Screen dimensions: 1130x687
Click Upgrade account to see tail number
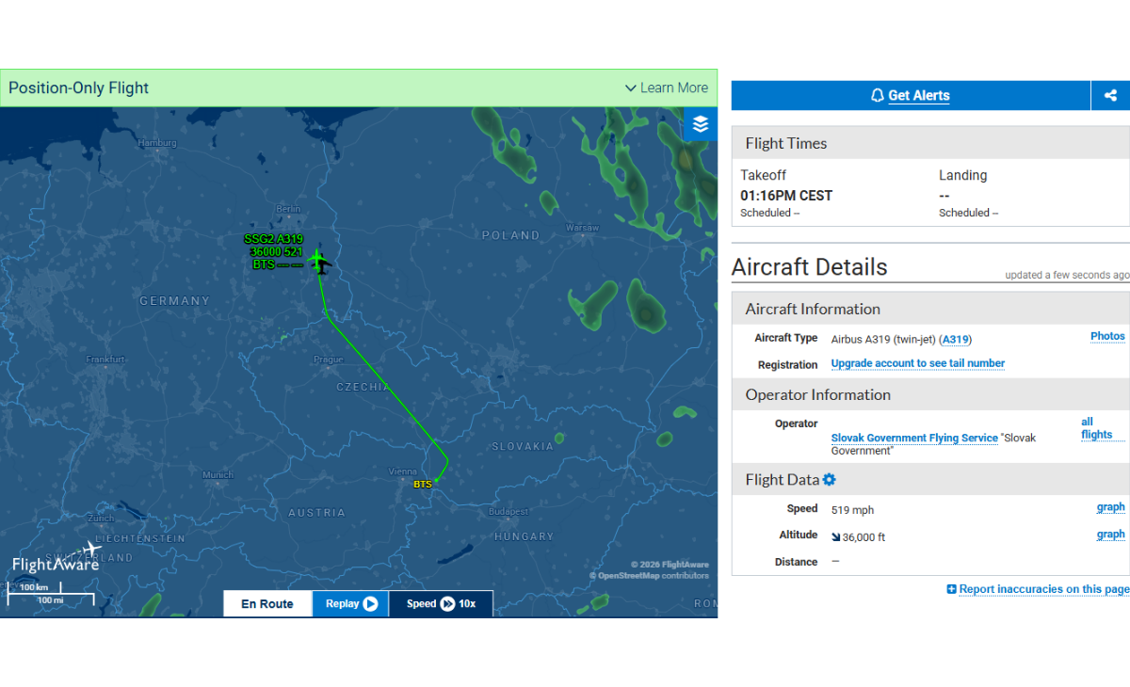click(x=918, y=363)
